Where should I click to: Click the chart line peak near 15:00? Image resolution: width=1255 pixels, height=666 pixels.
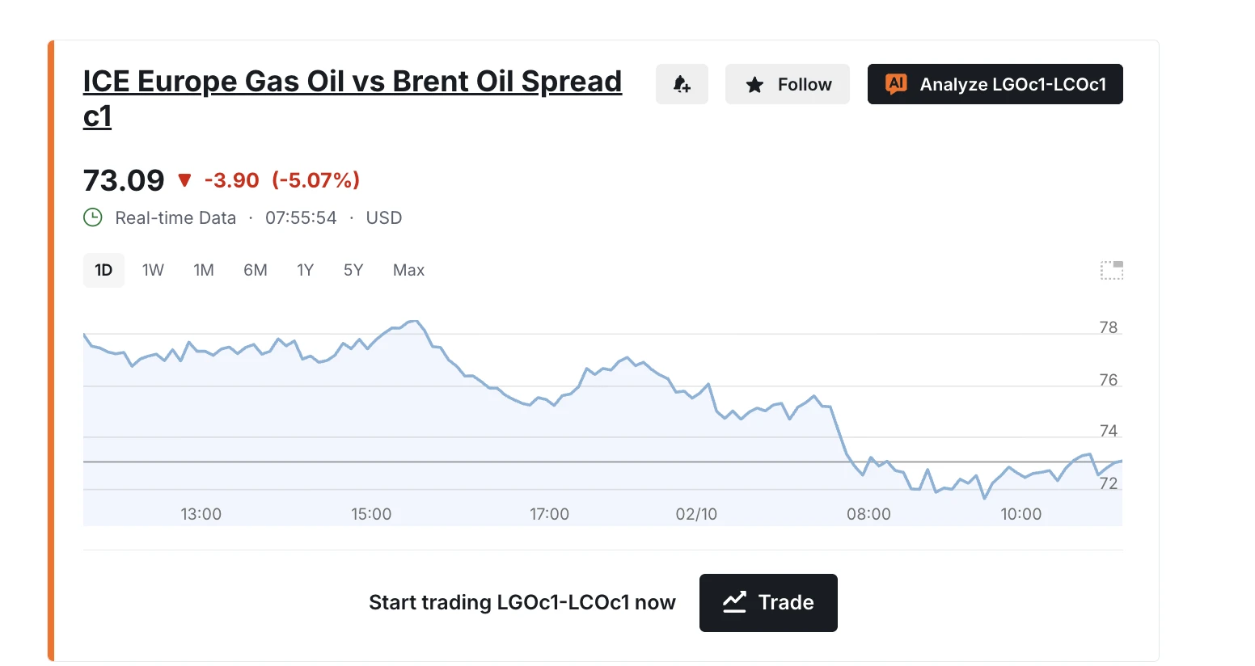[414, 322]
